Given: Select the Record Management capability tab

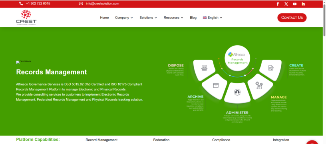Looking at the screenshot, I should coord(101,140).
